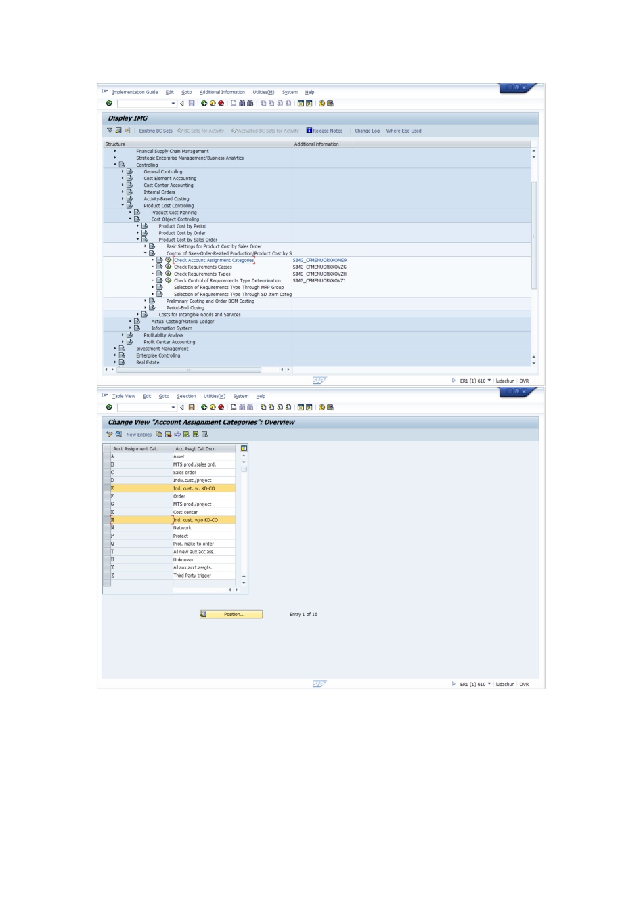Click the Print icon in upper window toolbar
This screenshot has width=643, height=910.
click(x=234, y=104)
